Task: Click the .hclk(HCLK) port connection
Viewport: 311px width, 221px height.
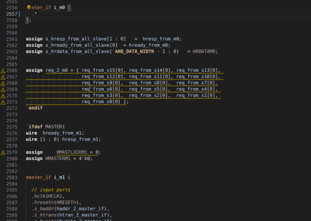Action: 47,196
